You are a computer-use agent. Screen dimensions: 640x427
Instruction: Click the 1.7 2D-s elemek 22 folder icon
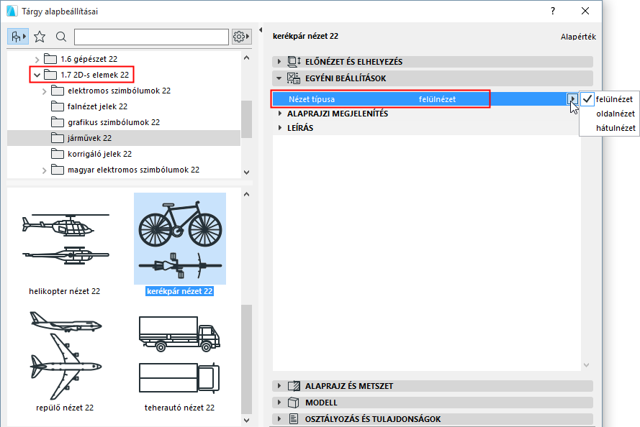(50, 75)
